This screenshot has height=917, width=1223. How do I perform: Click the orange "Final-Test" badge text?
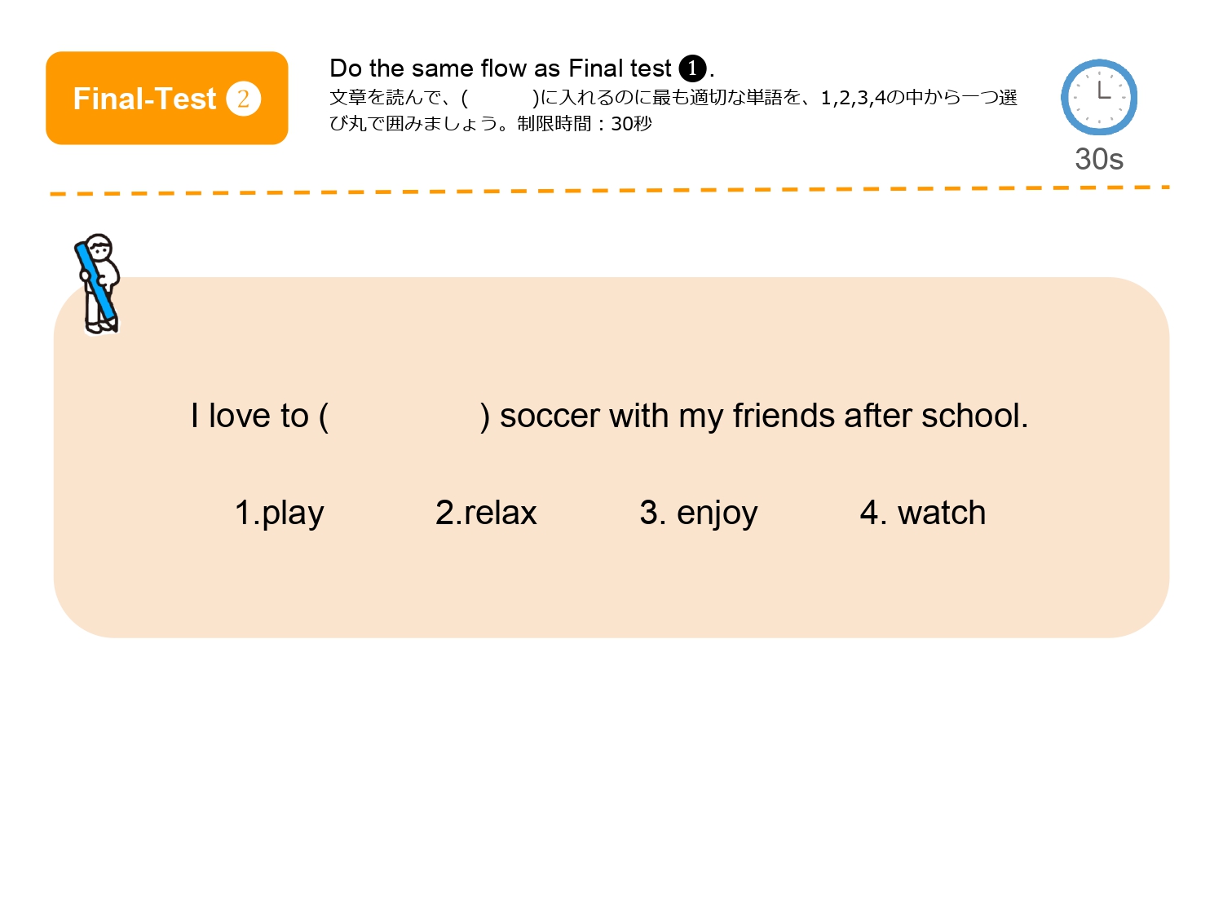144,99
